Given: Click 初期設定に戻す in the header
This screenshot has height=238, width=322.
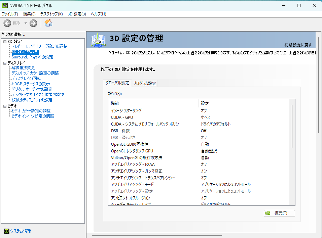Looking at the screenshot, I should [x=298, y=45].
